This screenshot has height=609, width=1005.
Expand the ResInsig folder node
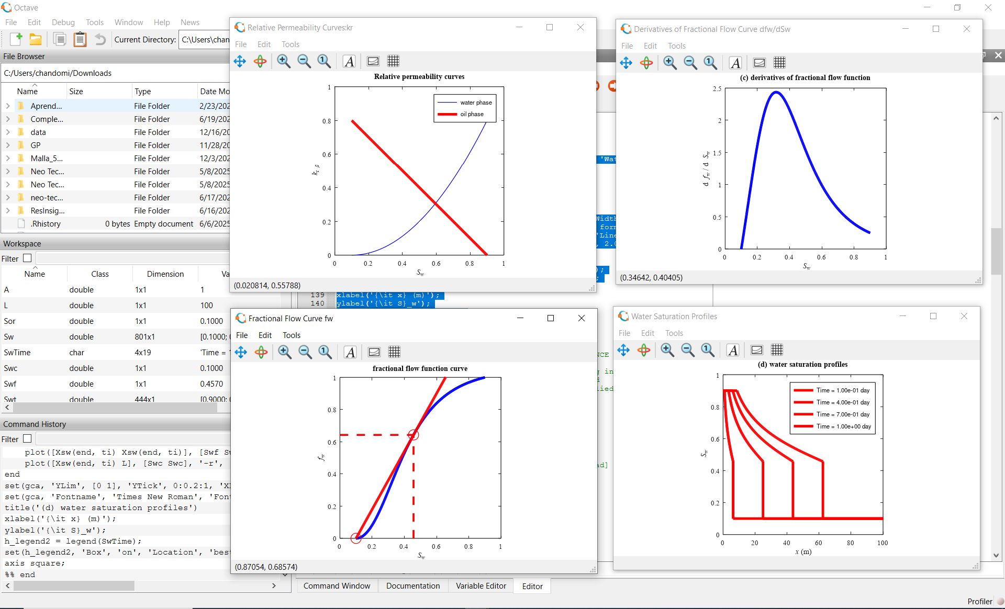click(x=8, y=210)
